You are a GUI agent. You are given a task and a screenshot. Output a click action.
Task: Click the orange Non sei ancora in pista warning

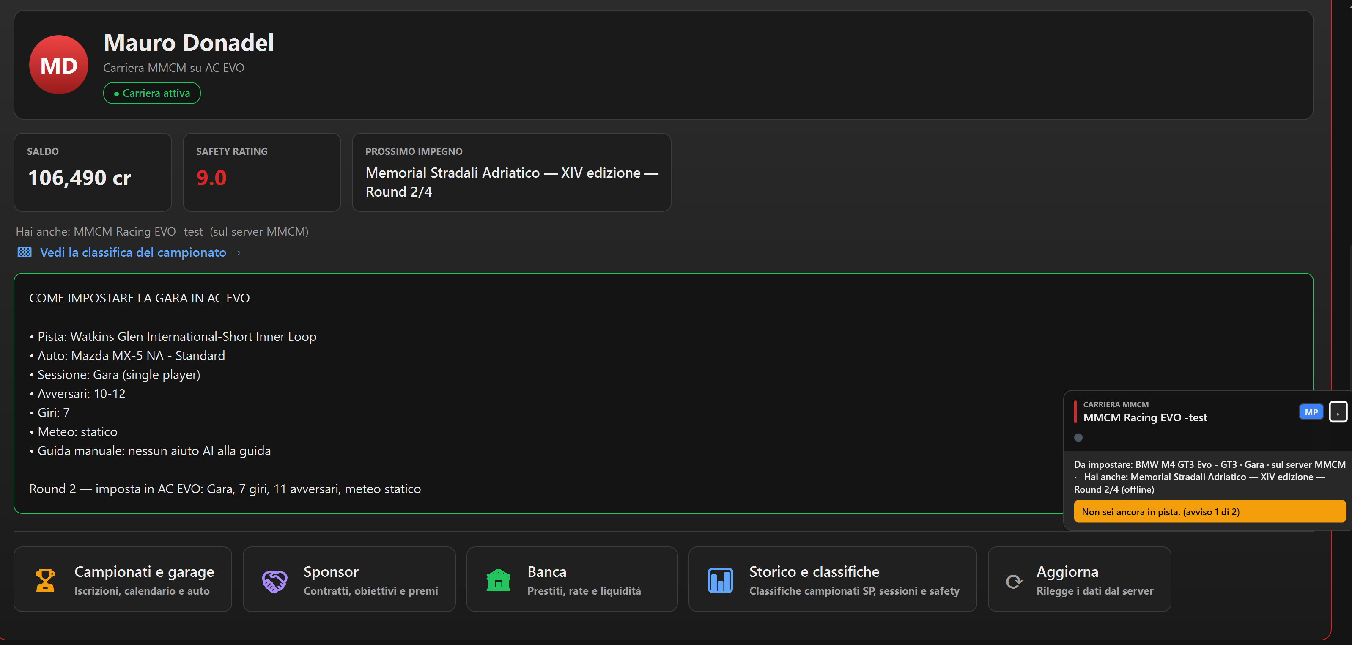coord(1209,512)
